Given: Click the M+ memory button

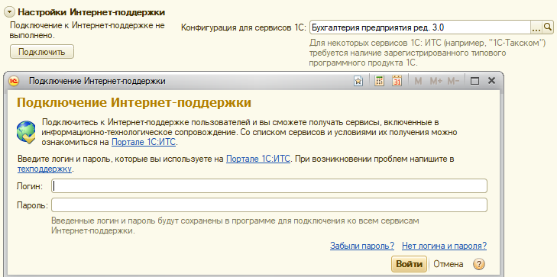Looking at the screenshot, I should [436, 81].
